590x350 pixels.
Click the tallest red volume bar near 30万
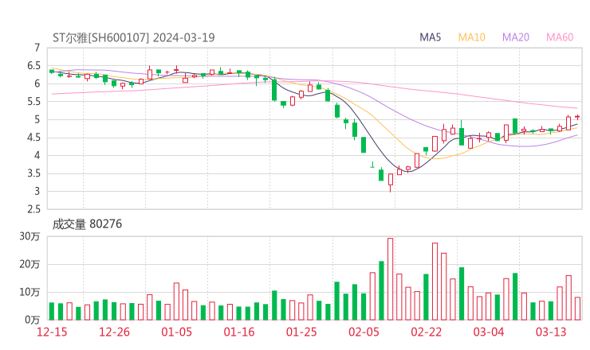[390, 279]
